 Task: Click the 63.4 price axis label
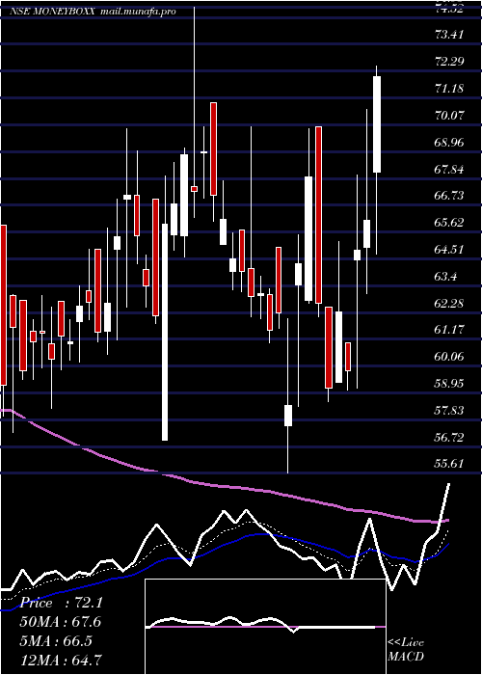(x=445, y=277)
